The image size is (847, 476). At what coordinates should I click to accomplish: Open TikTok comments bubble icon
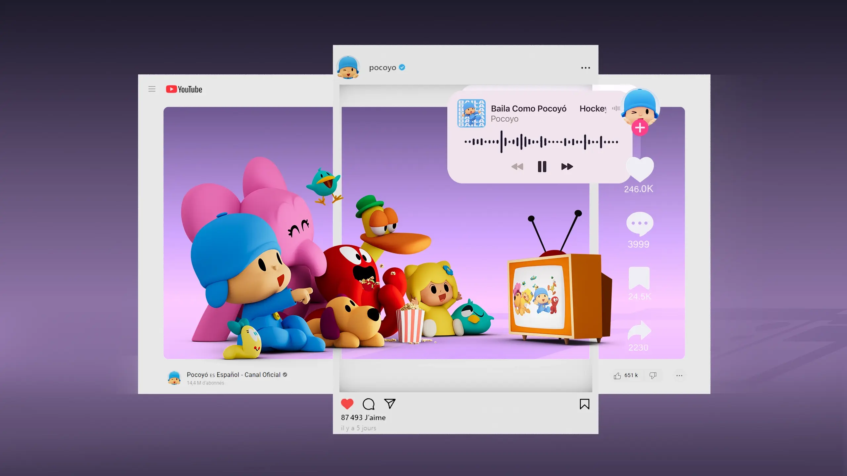[x=640, y=224]
